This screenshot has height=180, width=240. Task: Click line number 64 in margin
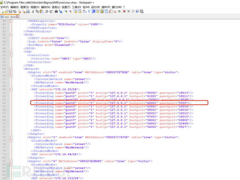click(x=4, y=103)
